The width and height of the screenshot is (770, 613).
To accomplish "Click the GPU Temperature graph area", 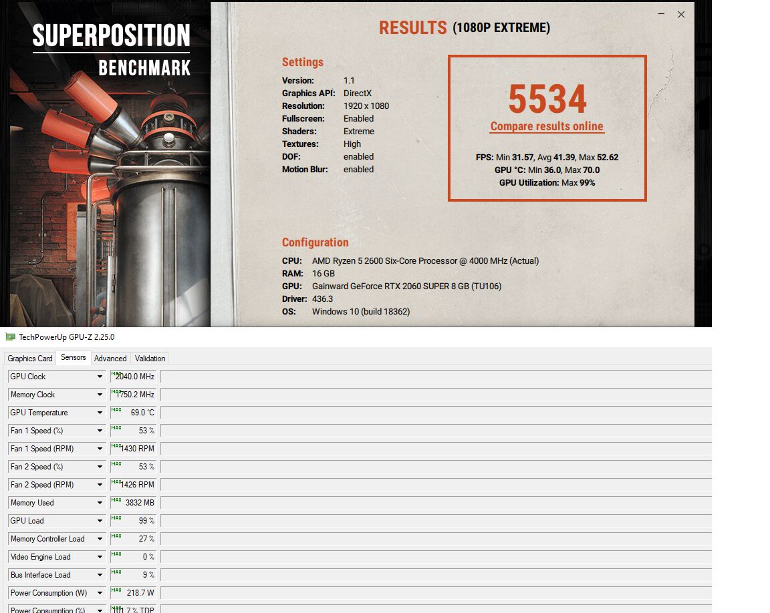I will [436, 413].
